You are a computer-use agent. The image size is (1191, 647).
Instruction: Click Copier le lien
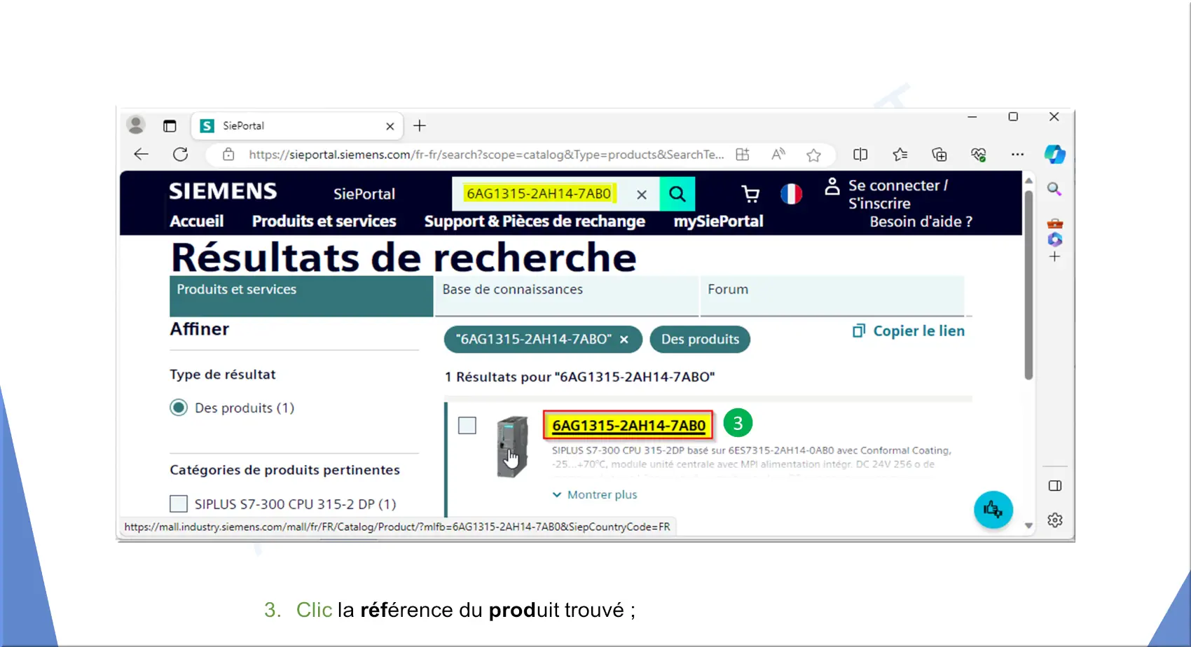(908, 331)
